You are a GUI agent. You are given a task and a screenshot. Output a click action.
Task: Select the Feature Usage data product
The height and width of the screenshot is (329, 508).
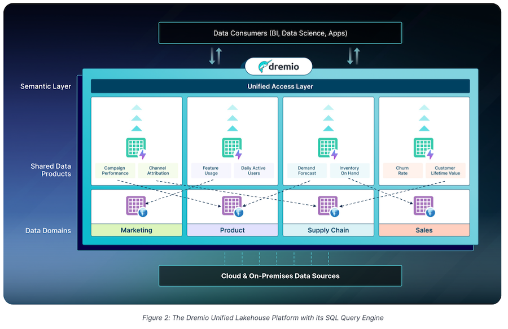tap(211, 170)
